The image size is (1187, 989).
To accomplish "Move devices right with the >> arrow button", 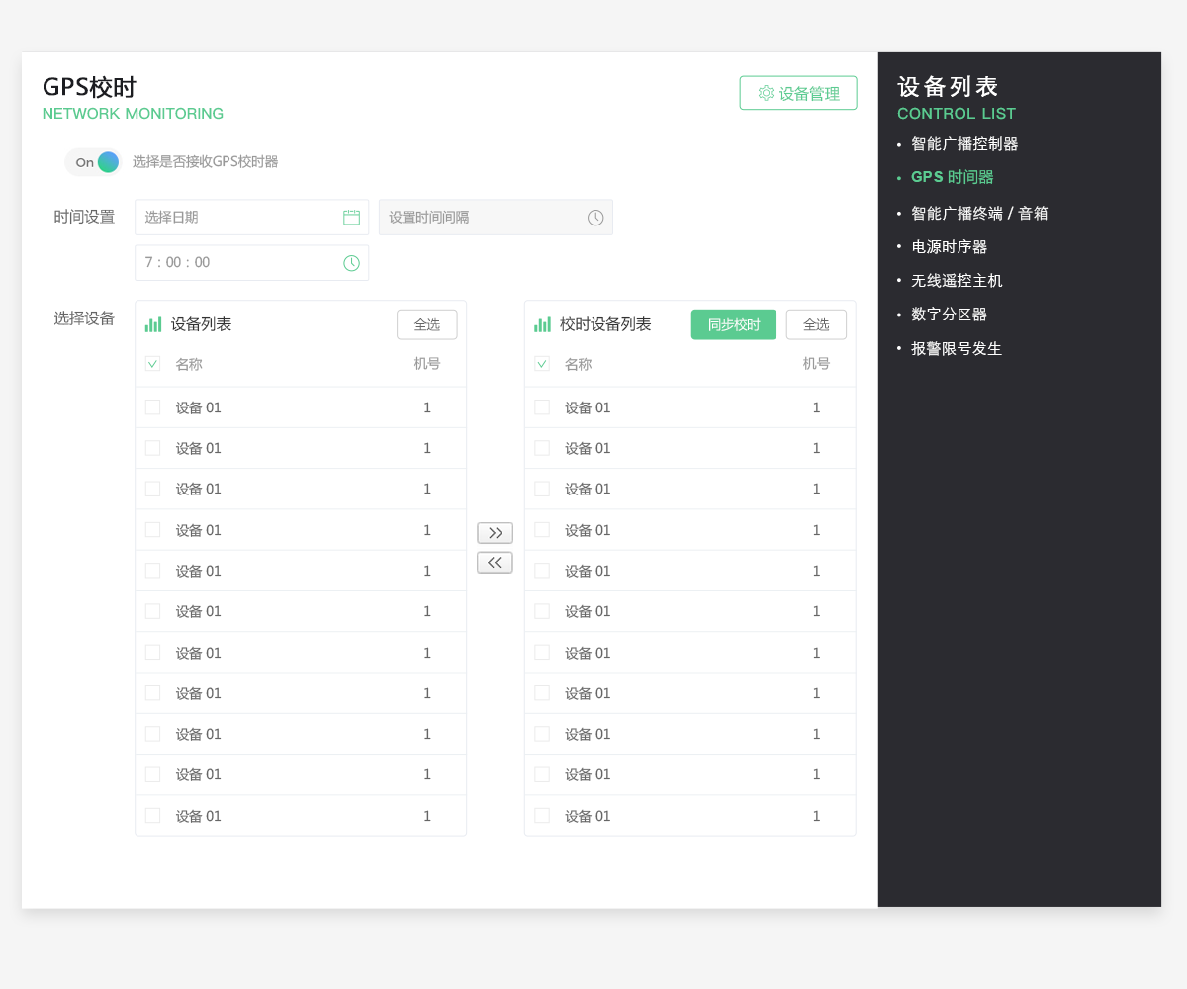I will click(495, 533).
